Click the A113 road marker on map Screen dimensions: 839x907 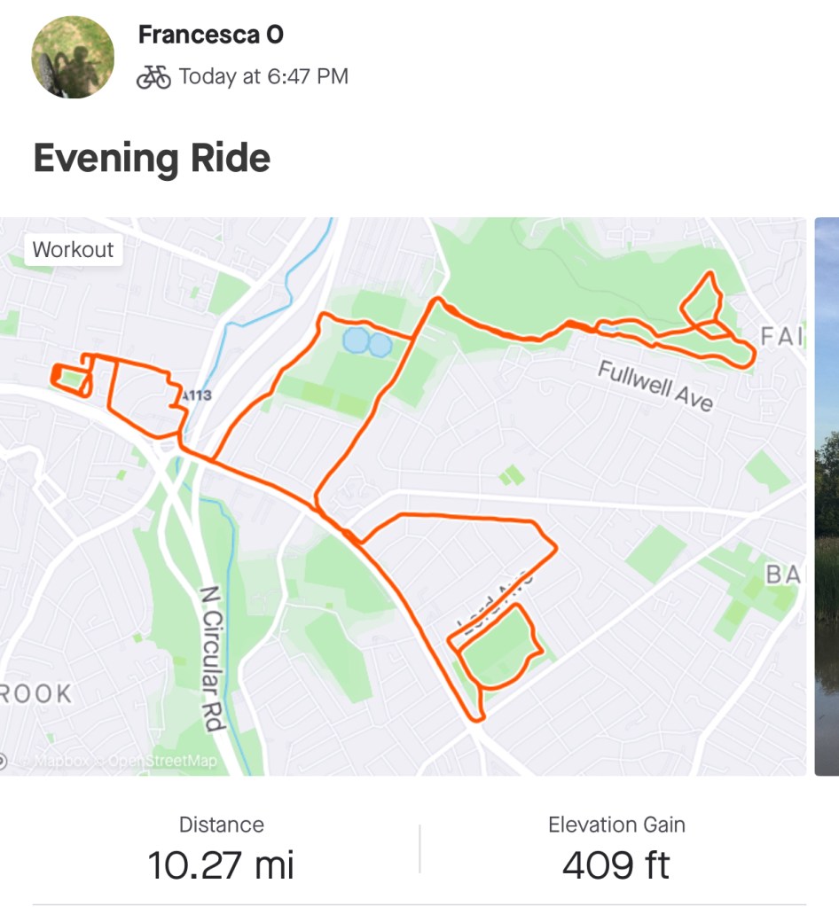point(195,395)
